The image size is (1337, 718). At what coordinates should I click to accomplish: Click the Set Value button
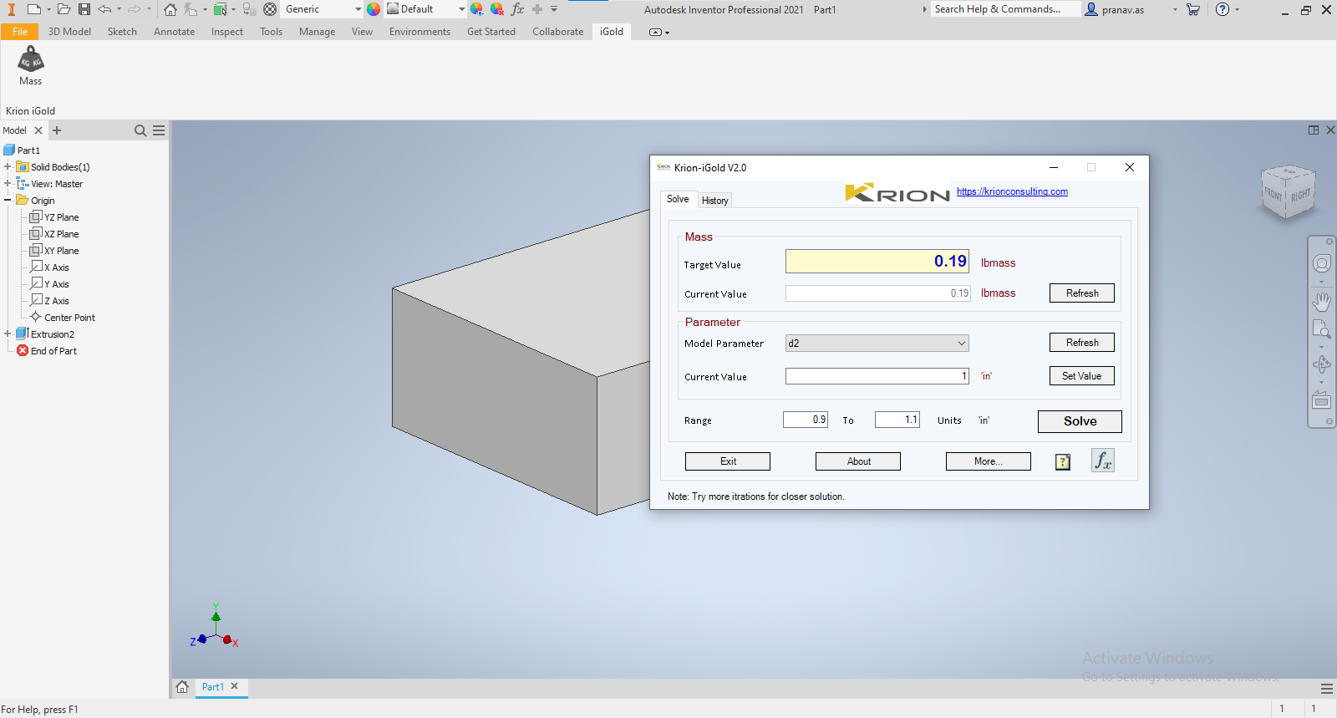[1081, 376]
